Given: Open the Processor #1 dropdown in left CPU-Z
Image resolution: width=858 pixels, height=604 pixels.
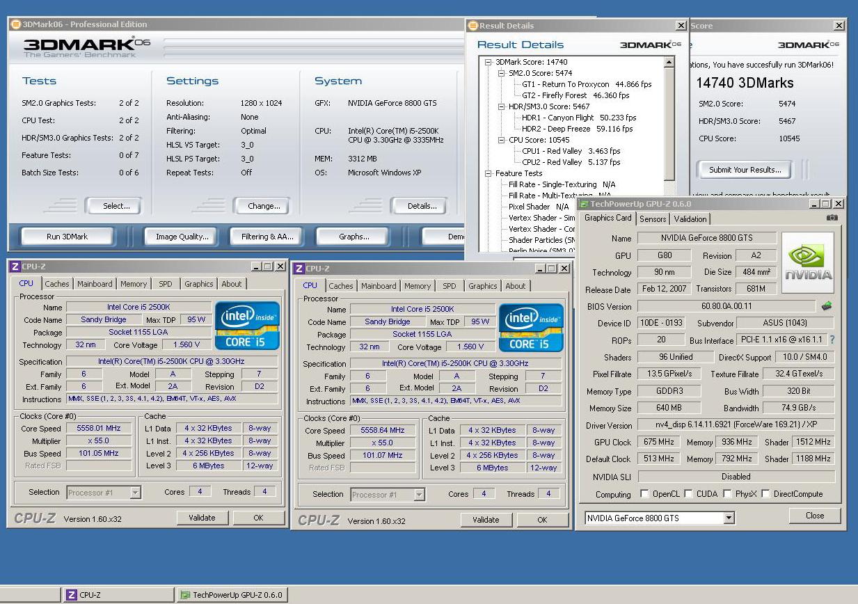Looking at the screenshot, I should click(x=135, y=493).
